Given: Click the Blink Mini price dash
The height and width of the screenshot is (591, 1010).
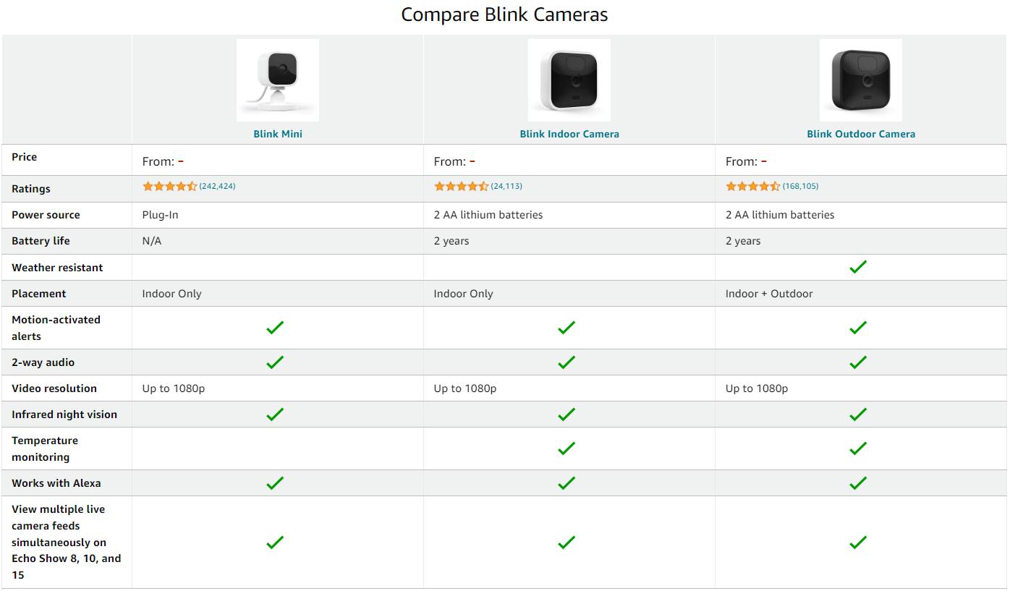Looking at the screenshot, I should pos(181,161).
